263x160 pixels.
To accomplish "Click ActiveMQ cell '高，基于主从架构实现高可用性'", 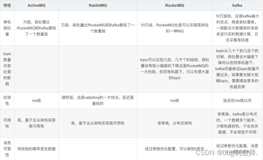I will tap(36, 123).
